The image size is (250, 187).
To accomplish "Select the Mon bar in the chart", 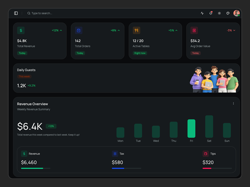I will (120, 132).
